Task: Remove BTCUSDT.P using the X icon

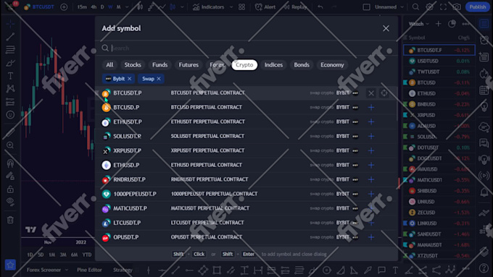Action: [x=371, y=93]
